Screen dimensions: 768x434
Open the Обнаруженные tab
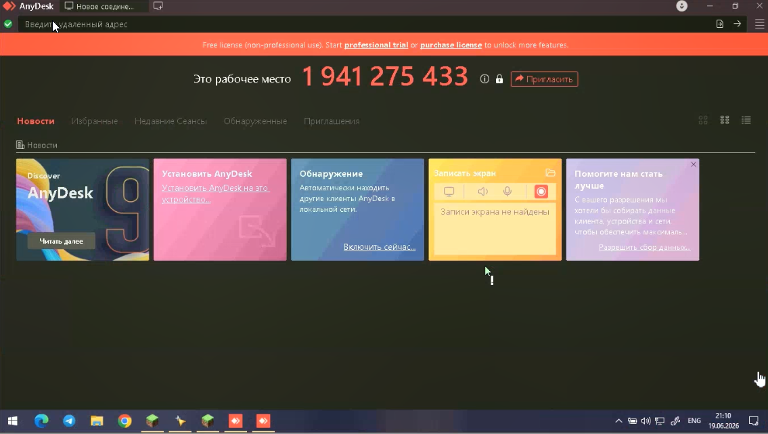coord(255,121)
